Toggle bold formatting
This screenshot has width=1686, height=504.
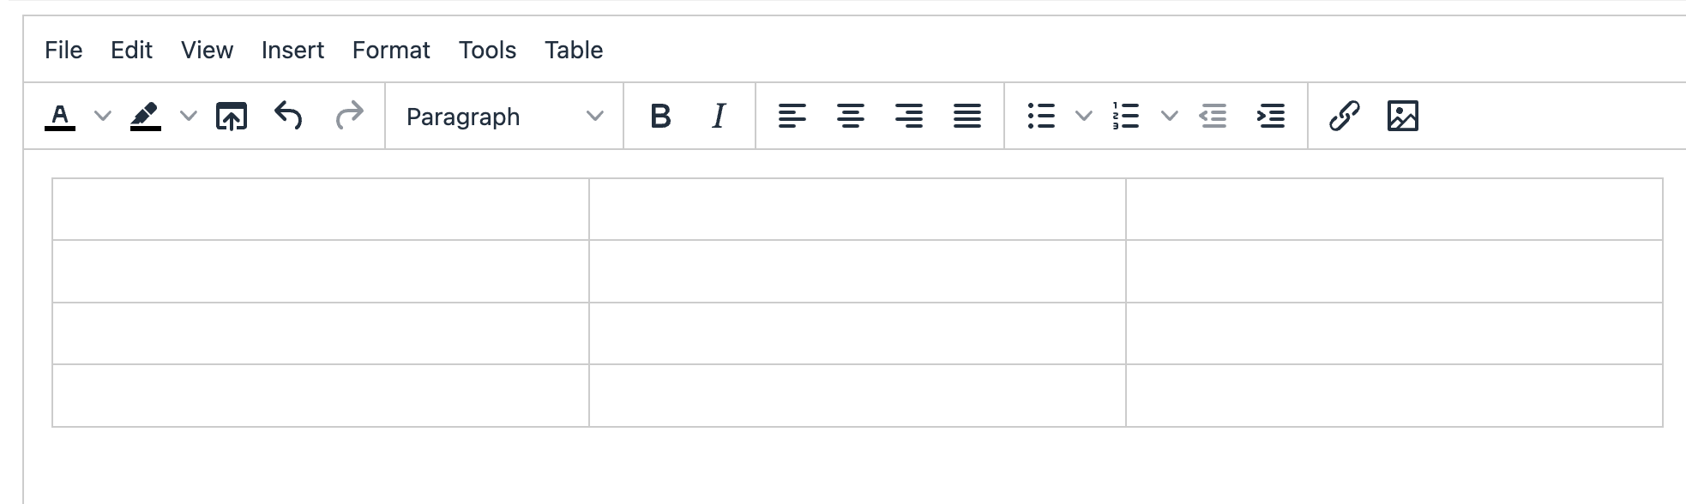660,116
